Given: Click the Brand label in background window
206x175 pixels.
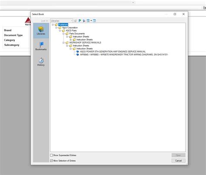Looking at the screenshot, I should (x=8, y=30).
